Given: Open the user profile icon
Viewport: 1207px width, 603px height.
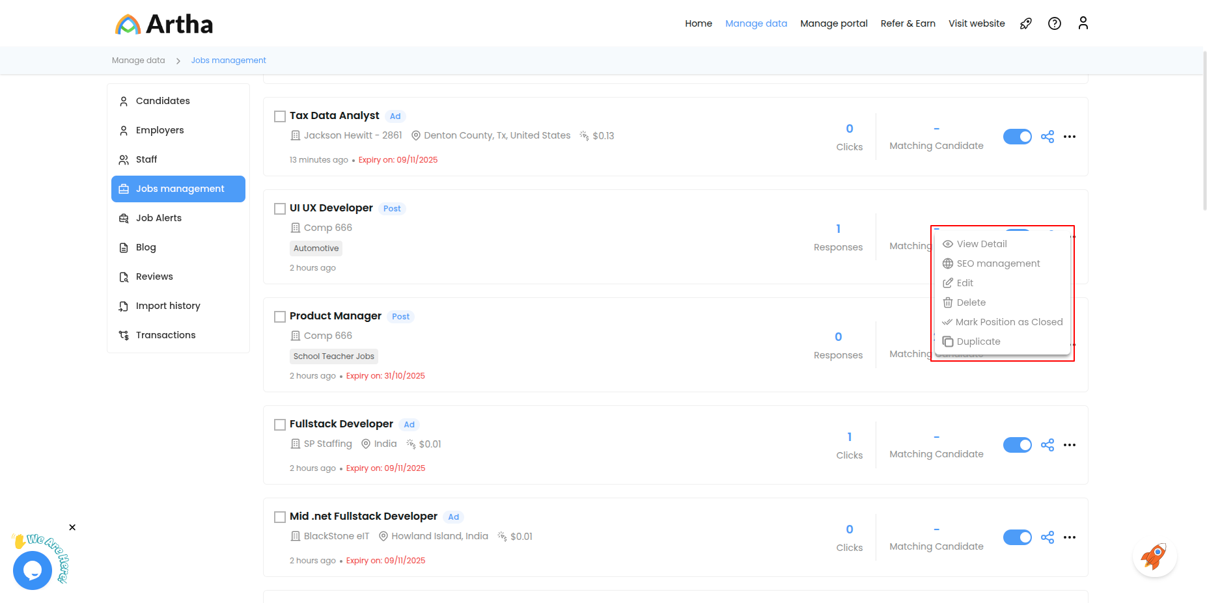Looking at the screenshot, I should [x=1083, y=23].
